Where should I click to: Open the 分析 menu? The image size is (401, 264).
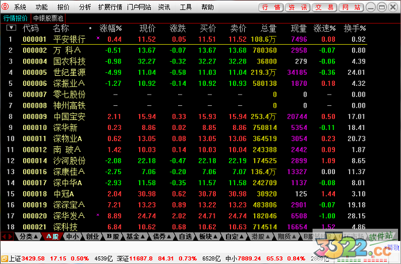pos(85,7)
